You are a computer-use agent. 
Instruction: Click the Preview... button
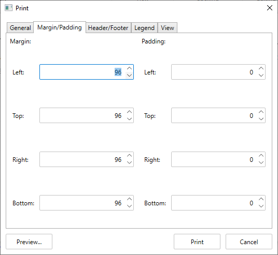29,242
